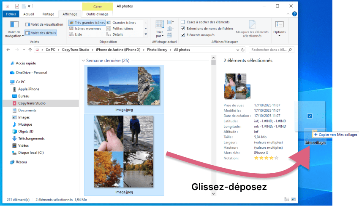
Task: Switch to large thumbnails view in status bar
Action: tap(293, 199)
